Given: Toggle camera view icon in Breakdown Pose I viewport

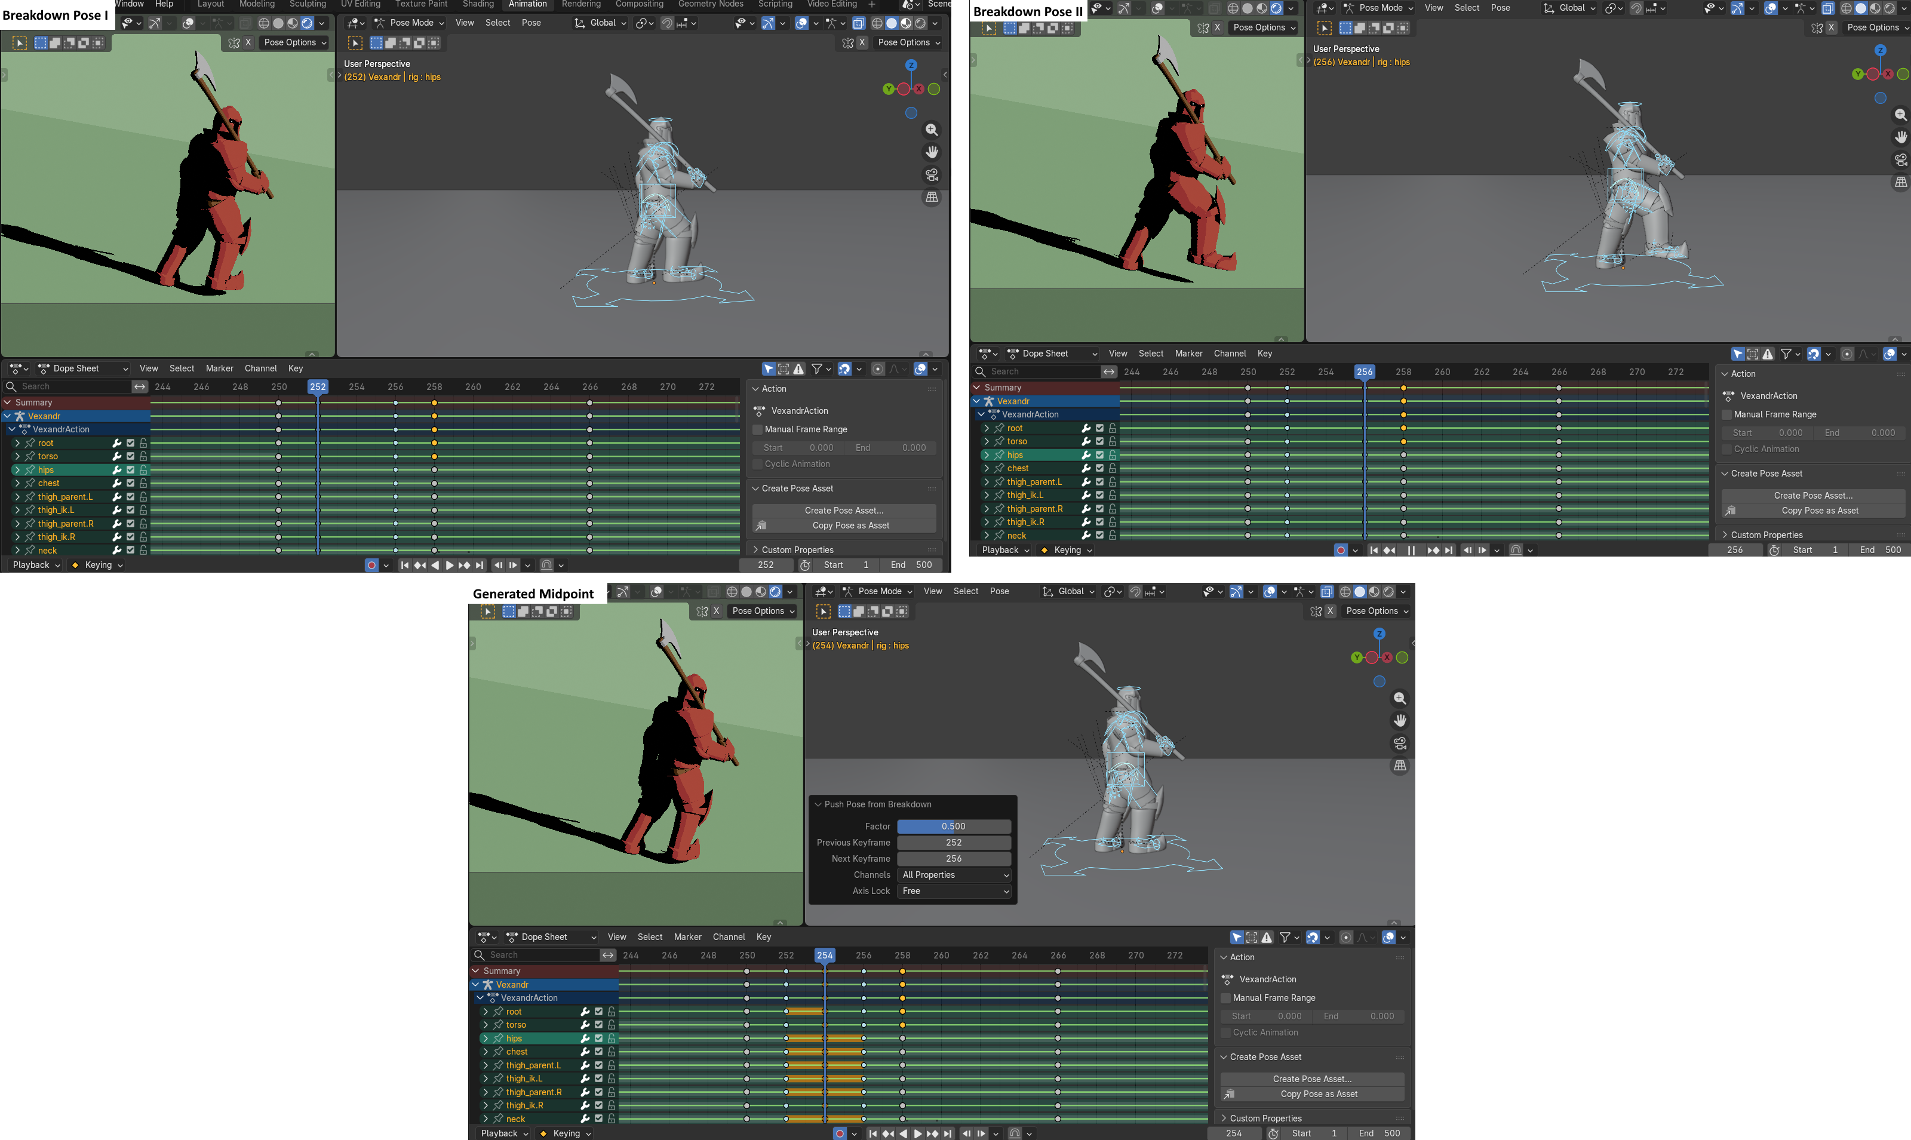Looking at the screenshot, I should click(932, 174).
